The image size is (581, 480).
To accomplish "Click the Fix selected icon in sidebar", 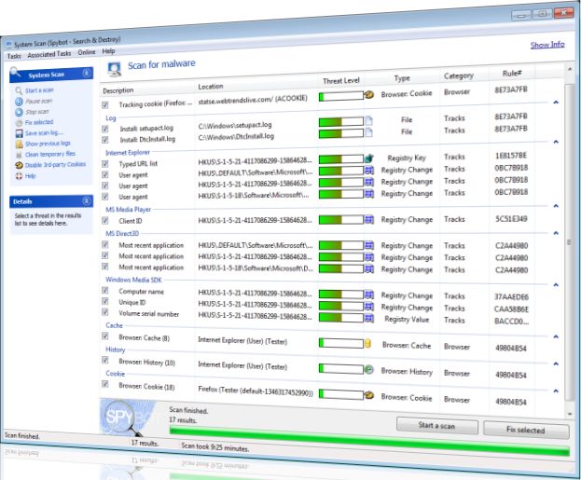I will point(19,123).
